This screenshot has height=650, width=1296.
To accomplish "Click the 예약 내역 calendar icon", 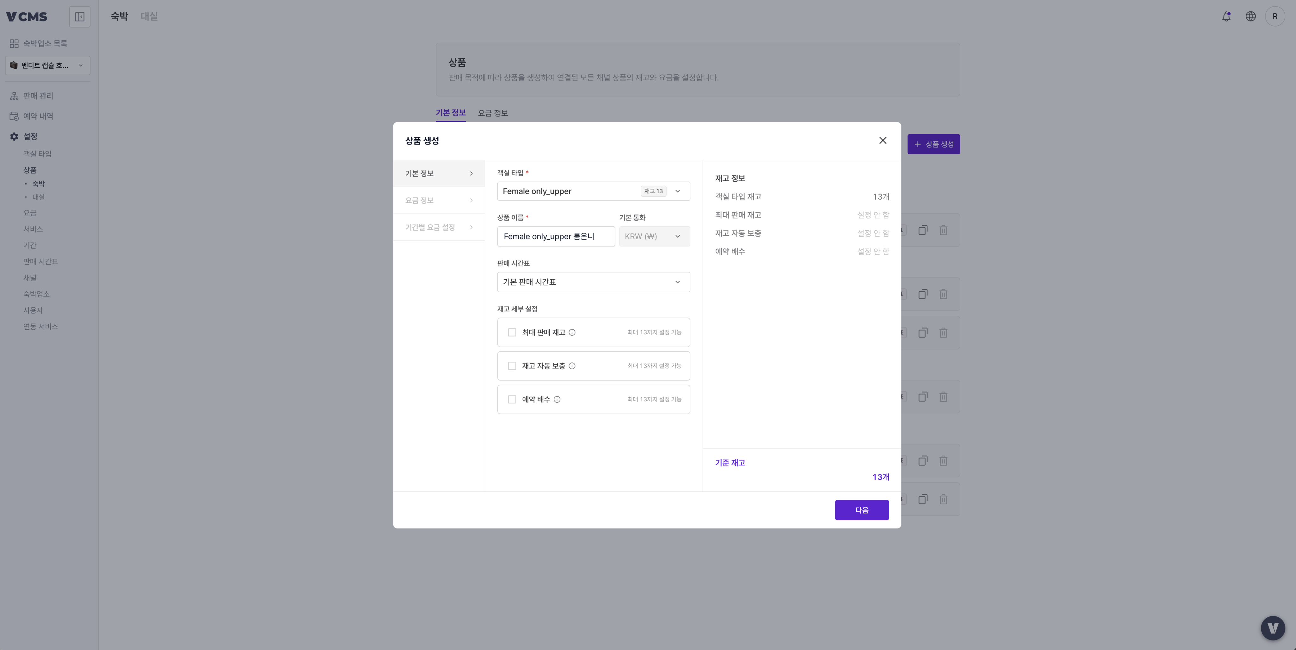I will 14,116.
